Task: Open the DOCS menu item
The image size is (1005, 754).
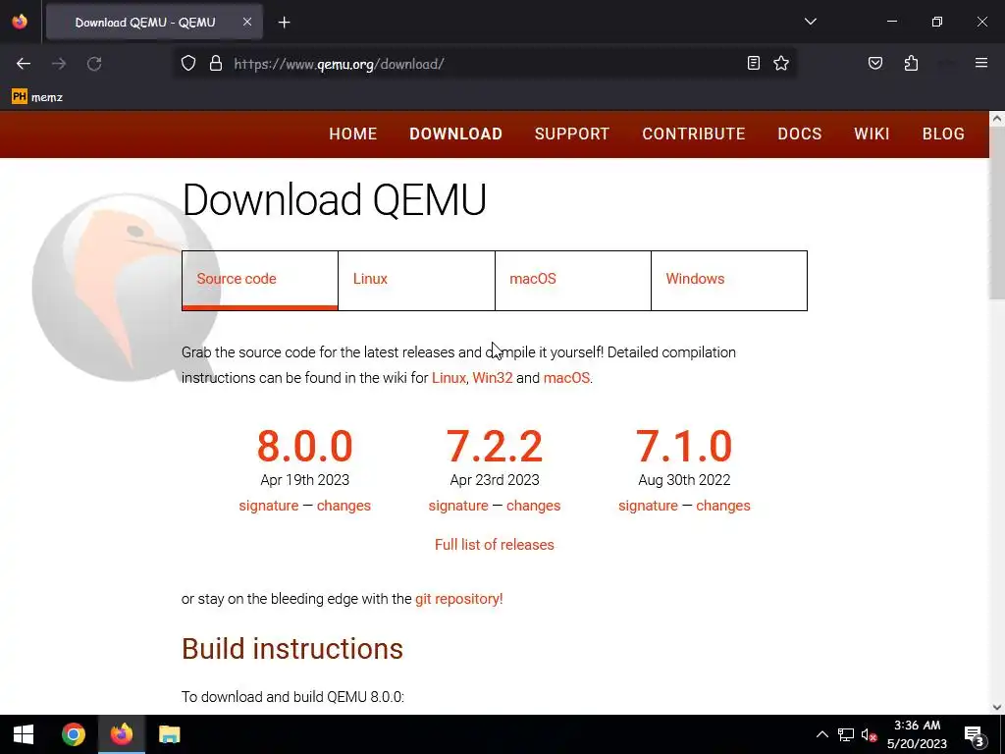Action: coord(799,134)
